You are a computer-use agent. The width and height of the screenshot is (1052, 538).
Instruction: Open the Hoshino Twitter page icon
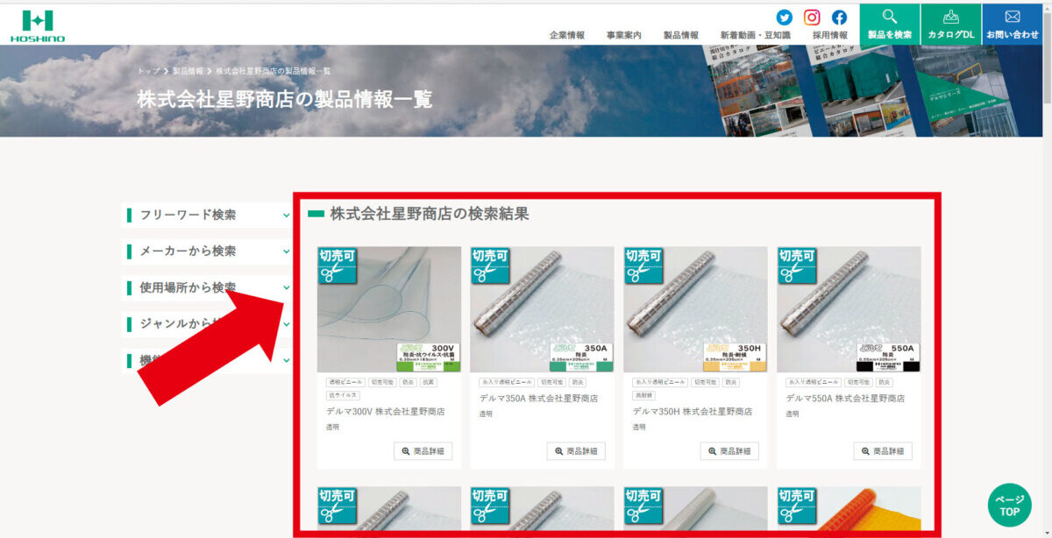(784, 18)
